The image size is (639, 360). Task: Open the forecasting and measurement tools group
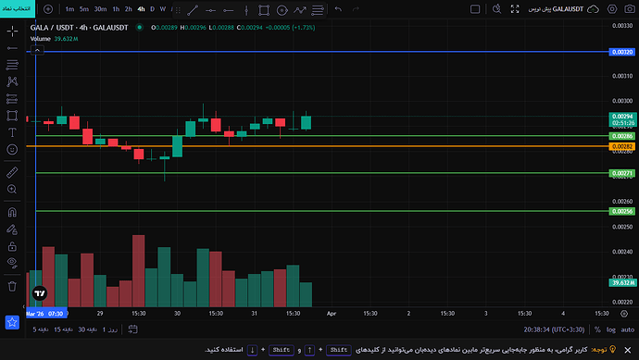coord(12,98)
